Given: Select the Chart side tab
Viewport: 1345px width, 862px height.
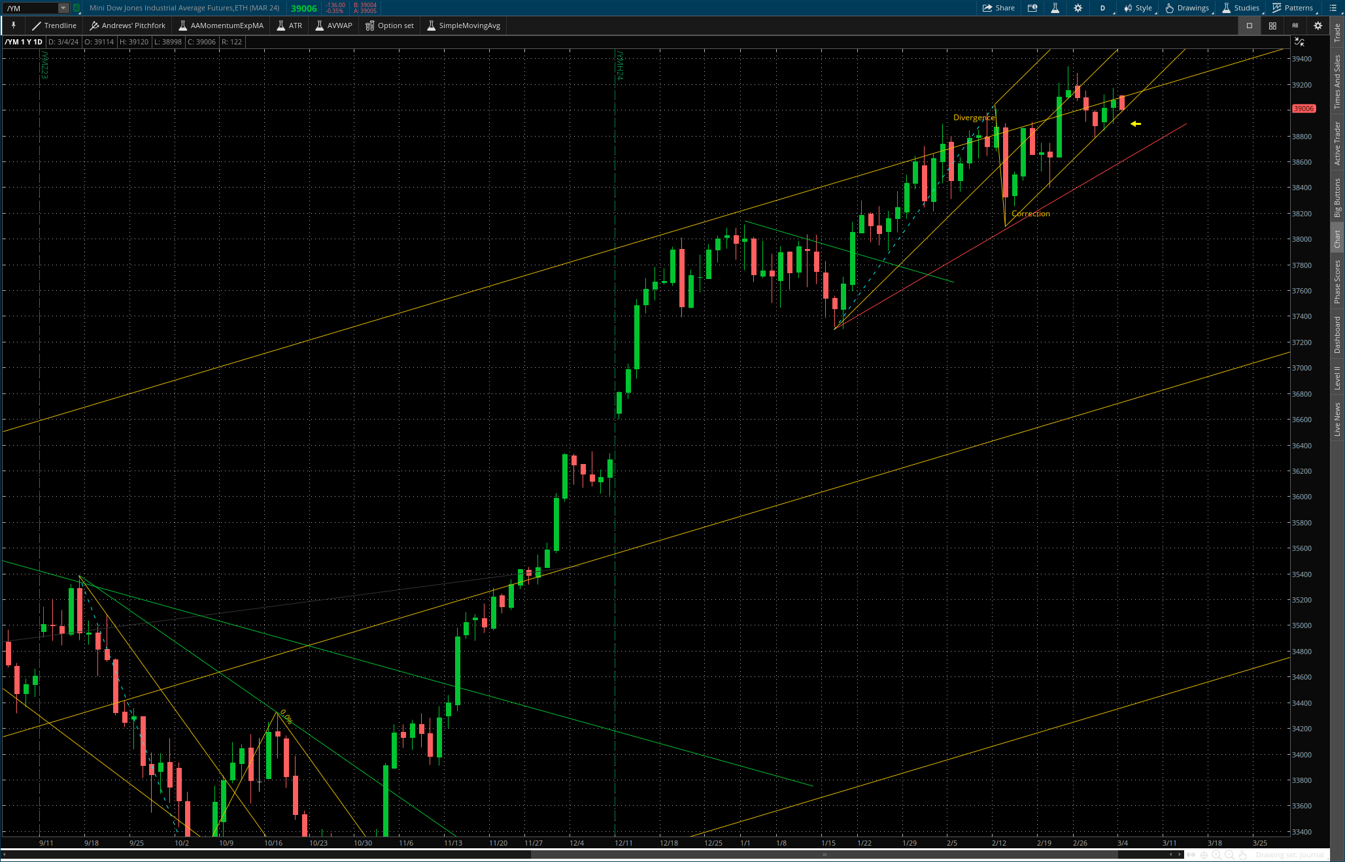Looking at the screenshot, I should tap(1337, 239).
